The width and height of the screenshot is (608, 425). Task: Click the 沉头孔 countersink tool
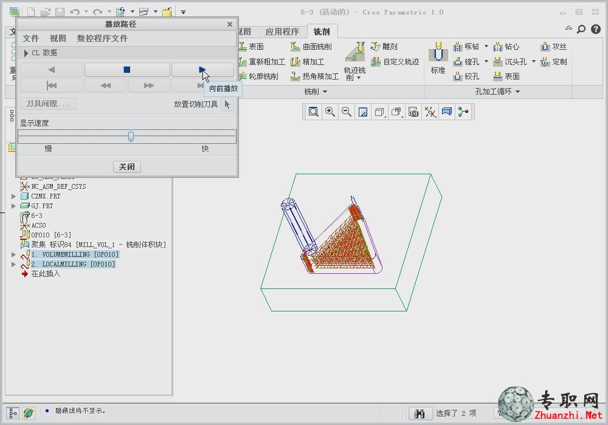tap(510, 61)
